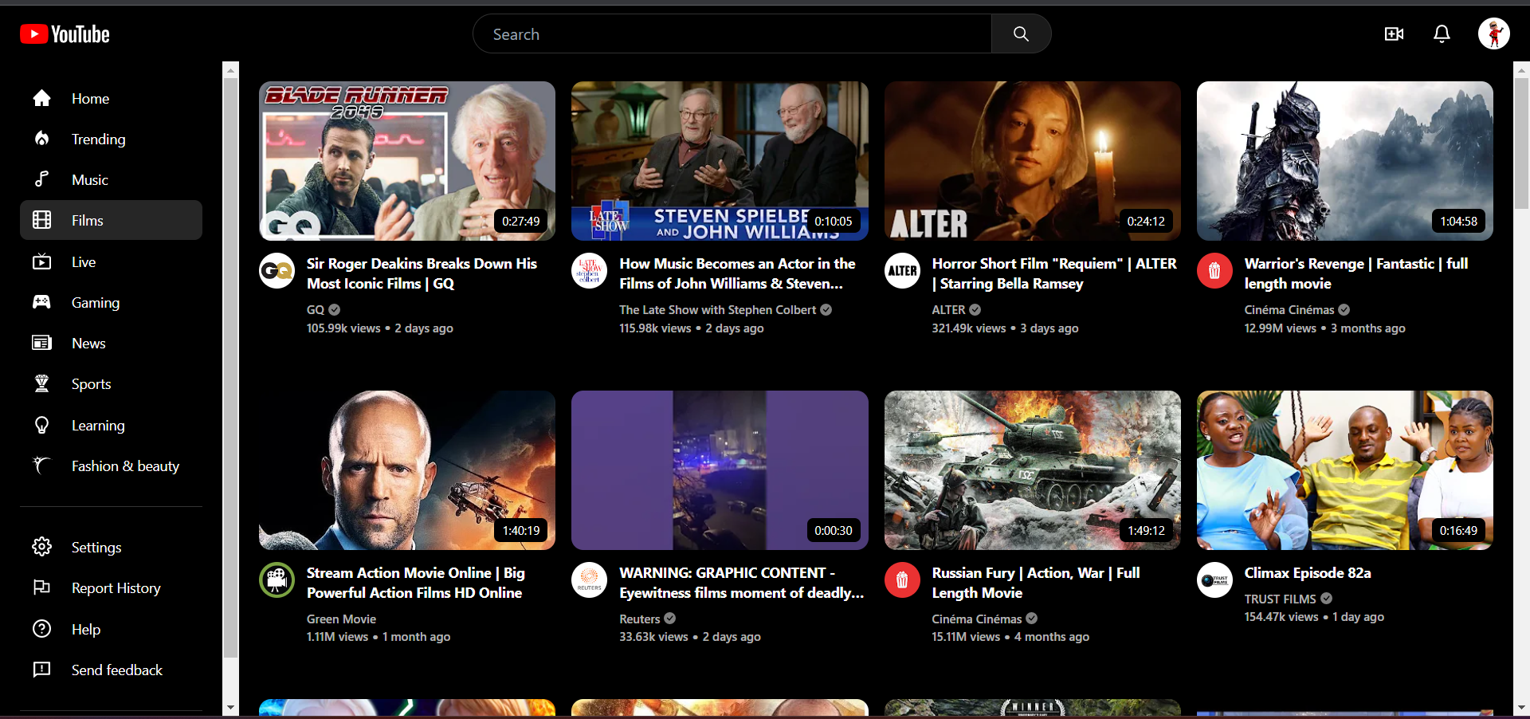1530x719 pixels.
Task: Play the Climax Episode 82a thumbnail
Action: coord(1345,470)
